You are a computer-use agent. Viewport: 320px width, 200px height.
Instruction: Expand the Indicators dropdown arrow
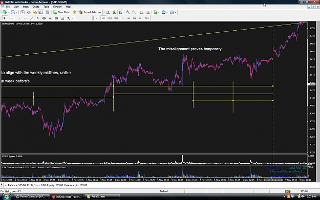(159, 12)
